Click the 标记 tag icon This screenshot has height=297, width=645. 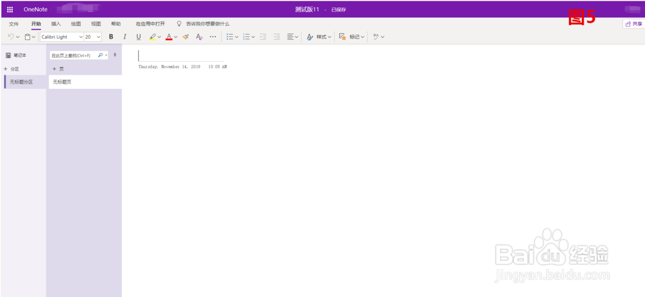pyautogui.click(x=342, y=37)
